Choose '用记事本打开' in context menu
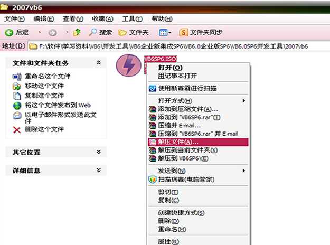Screen dimensions: 330x245 [198, 76]
